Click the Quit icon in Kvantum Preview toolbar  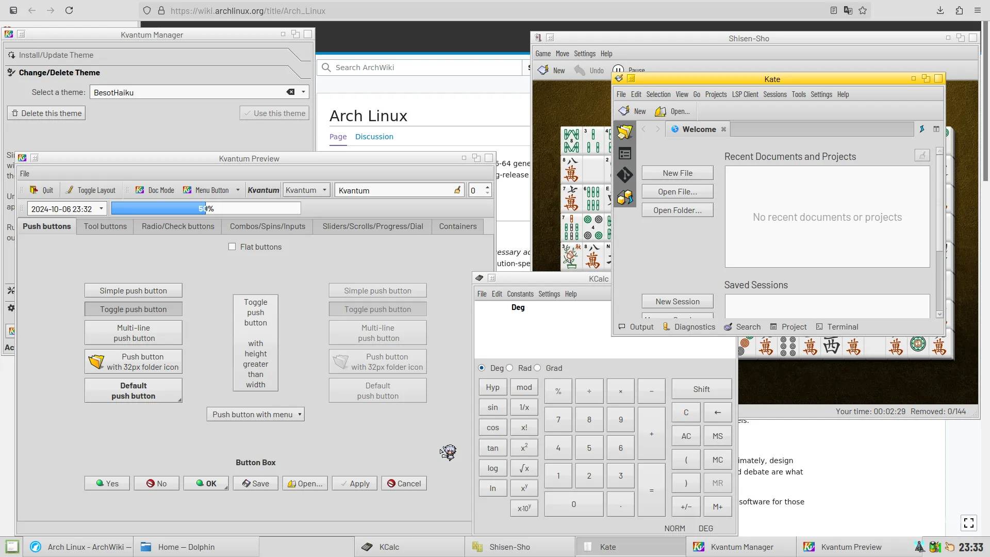[34, 190]
